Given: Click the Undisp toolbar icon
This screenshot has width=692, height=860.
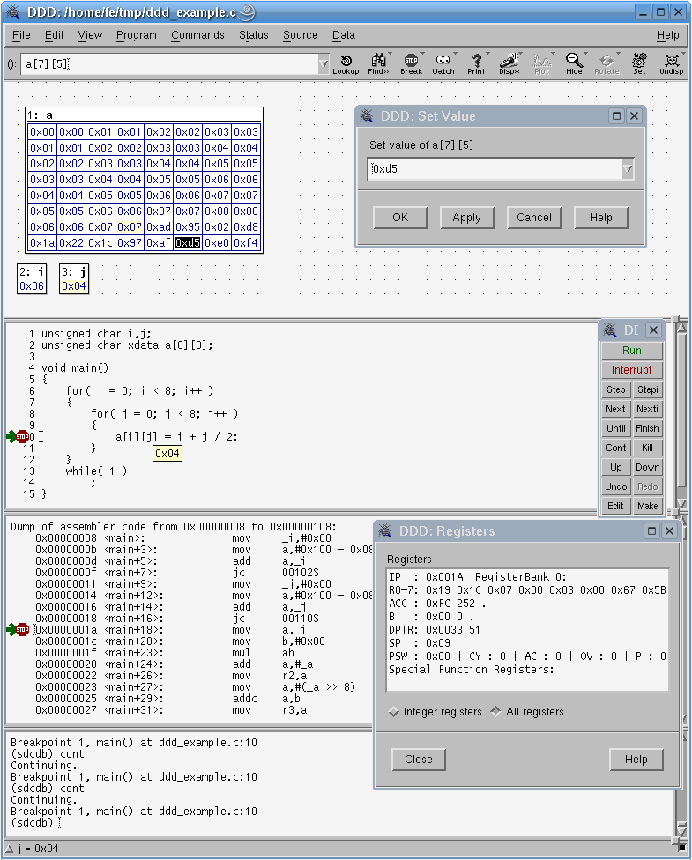Looking at the screenshot, I should coord(671,64).
